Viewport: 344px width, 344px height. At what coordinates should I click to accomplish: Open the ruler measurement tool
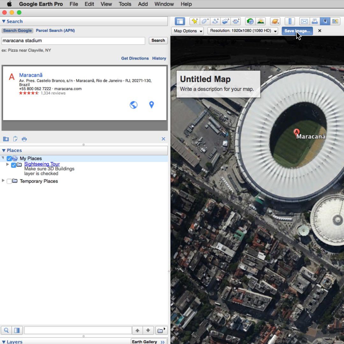point(290,21)
